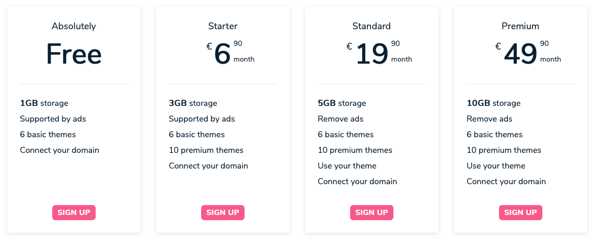Image resolution: width=592 pixels, height=240 pixels.
Task: Select the "10GB storage" feature text
Action: tap(493, 103)
